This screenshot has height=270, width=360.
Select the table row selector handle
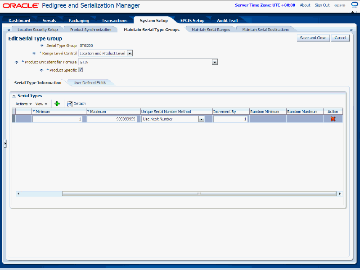point(13,119)
